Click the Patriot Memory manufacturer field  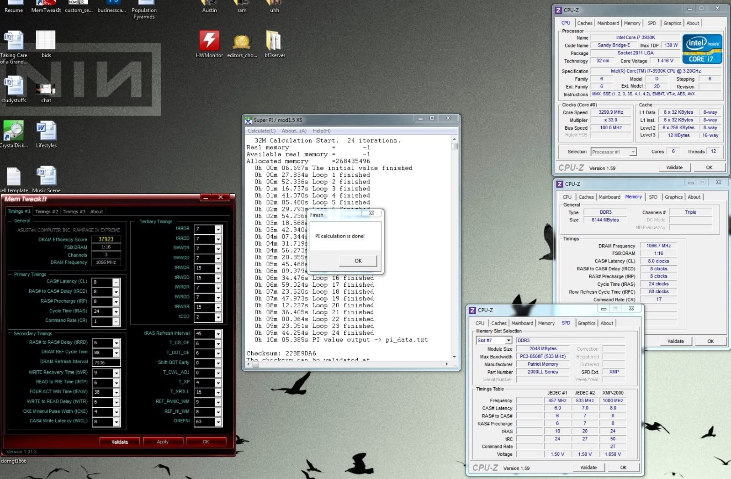543,364
